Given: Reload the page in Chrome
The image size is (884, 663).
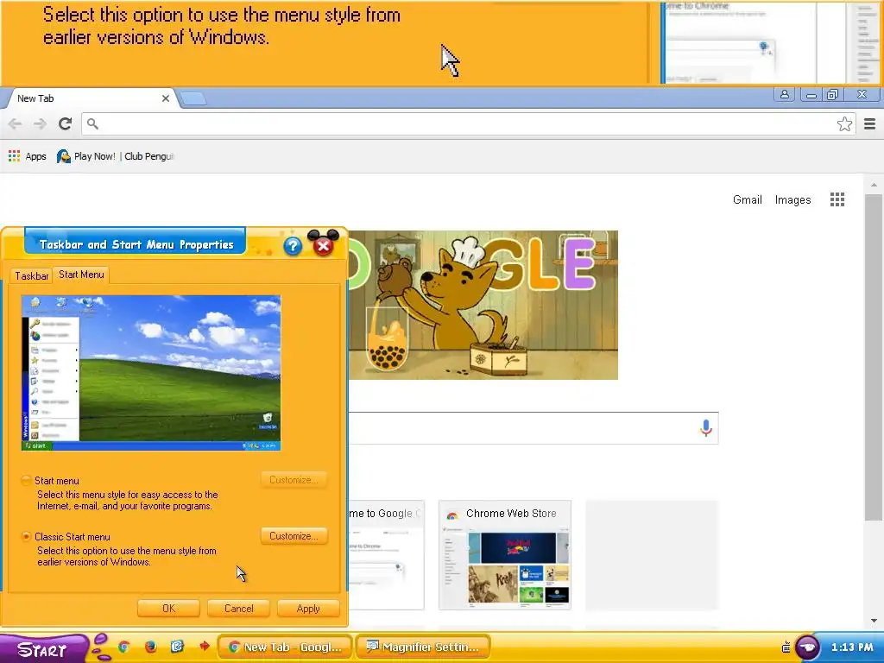Looking at the screenshot, I should point(66,123).
